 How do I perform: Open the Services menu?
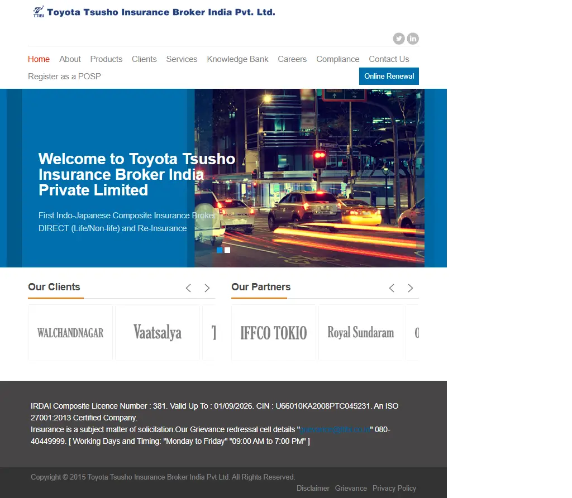[x=182, y=59]
